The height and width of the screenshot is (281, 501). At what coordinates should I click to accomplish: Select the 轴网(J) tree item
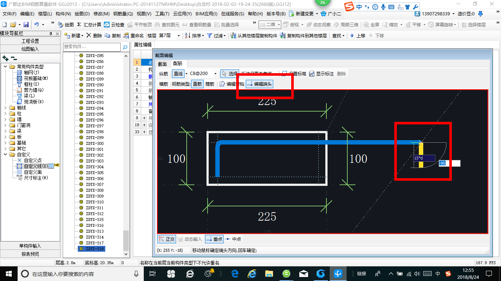(x=28, y=72)
